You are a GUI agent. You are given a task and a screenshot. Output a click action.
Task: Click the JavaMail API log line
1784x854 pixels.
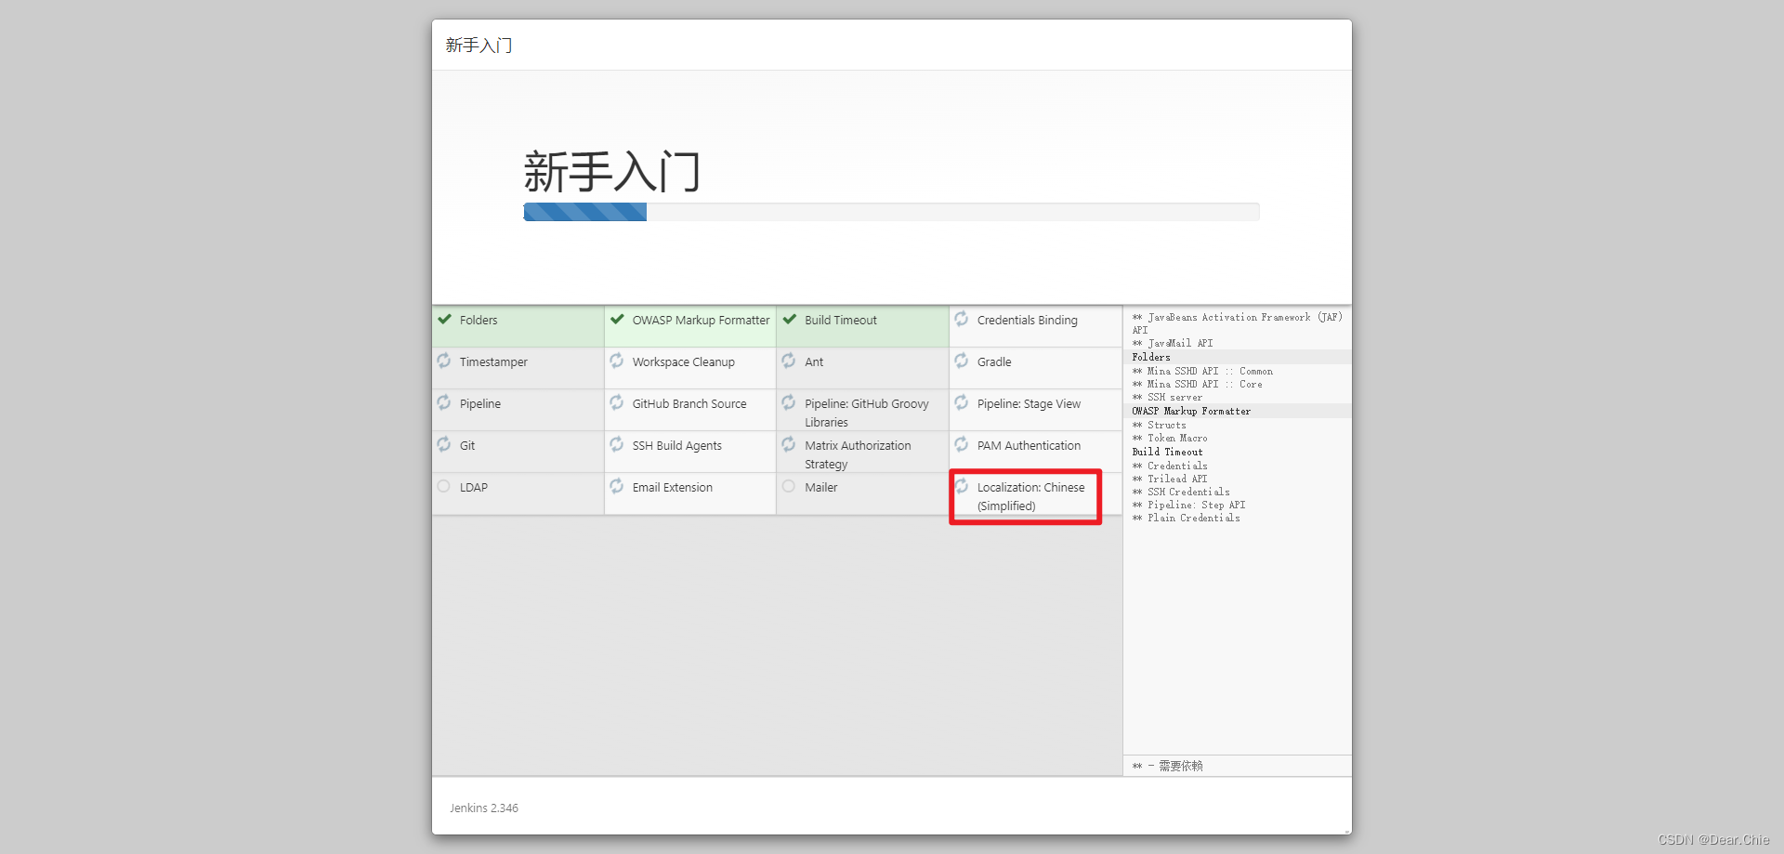1173,344
